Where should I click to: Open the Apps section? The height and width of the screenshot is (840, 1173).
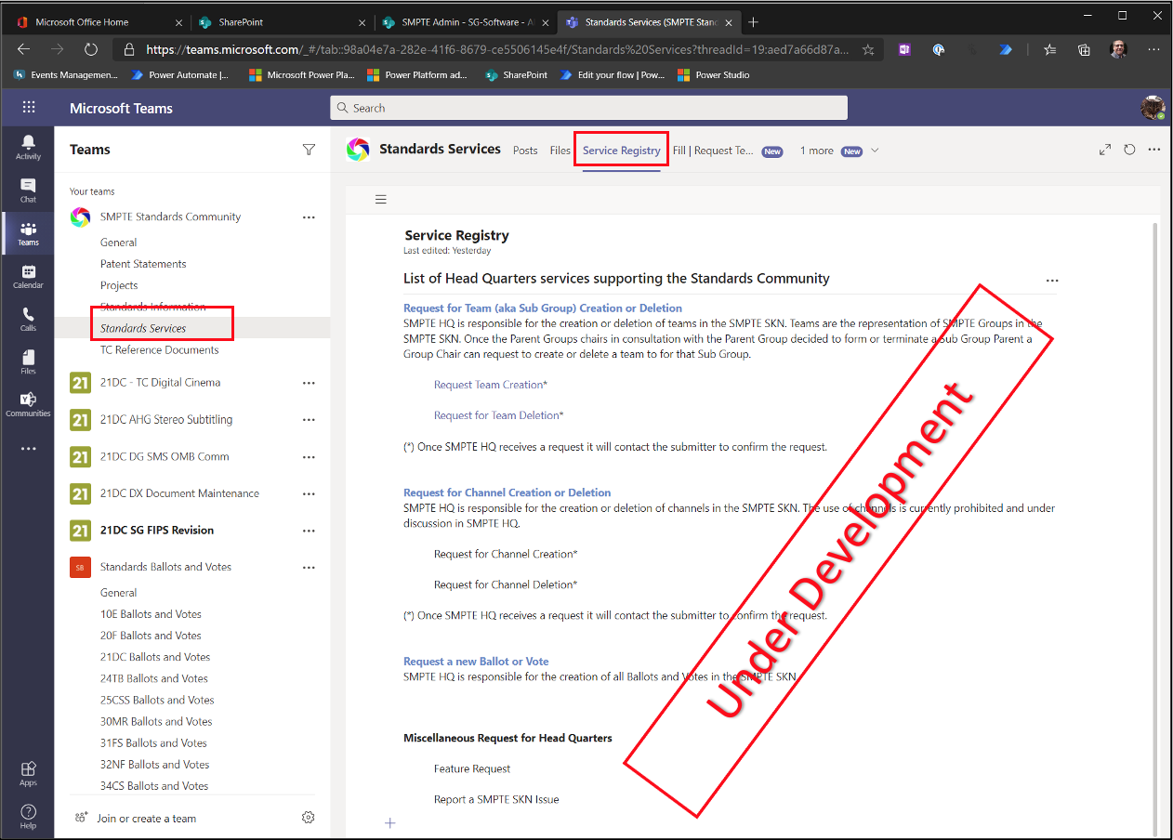(28, 772)
